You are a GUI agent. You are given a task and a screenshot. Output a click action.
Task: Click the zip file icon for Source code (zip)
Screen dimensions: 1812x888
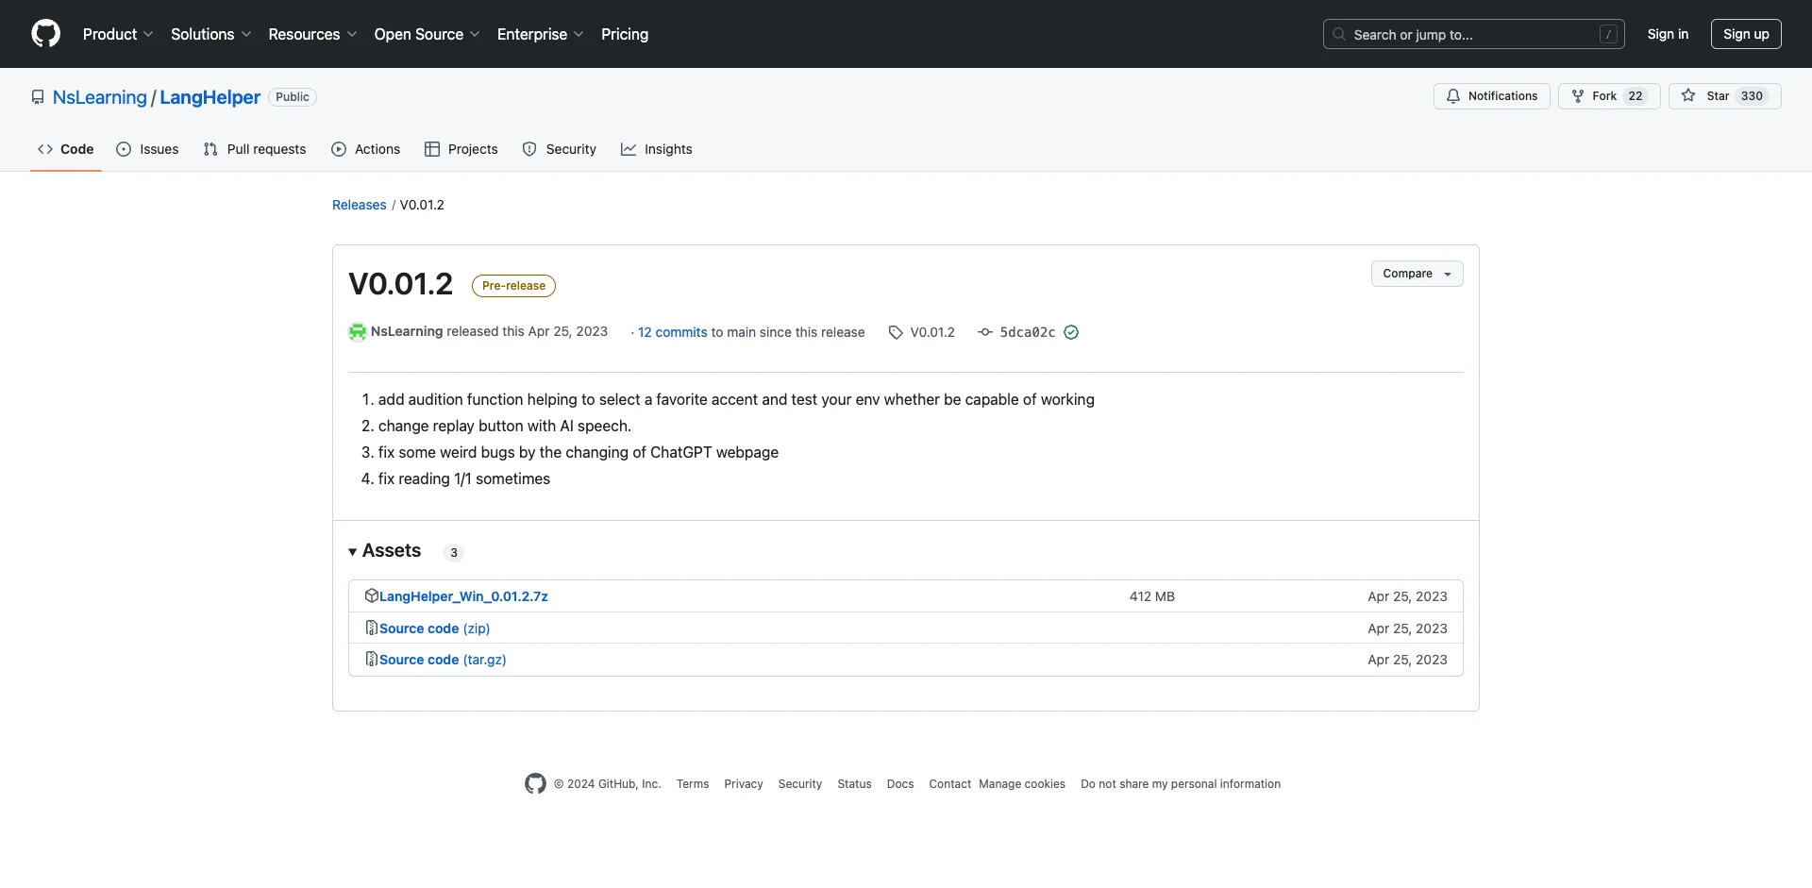371,628
